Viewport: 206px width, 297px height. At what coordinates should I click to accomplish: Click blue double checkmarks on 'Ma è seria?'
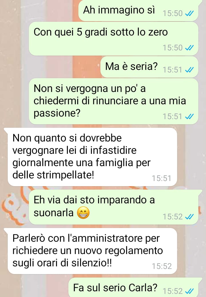(189, 70)
